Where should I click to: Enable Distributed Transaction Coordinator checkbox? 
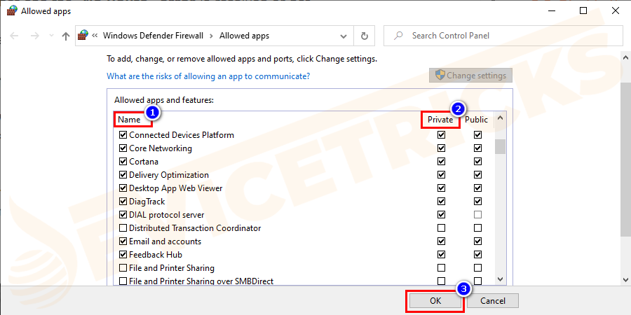tap(123, 228)
